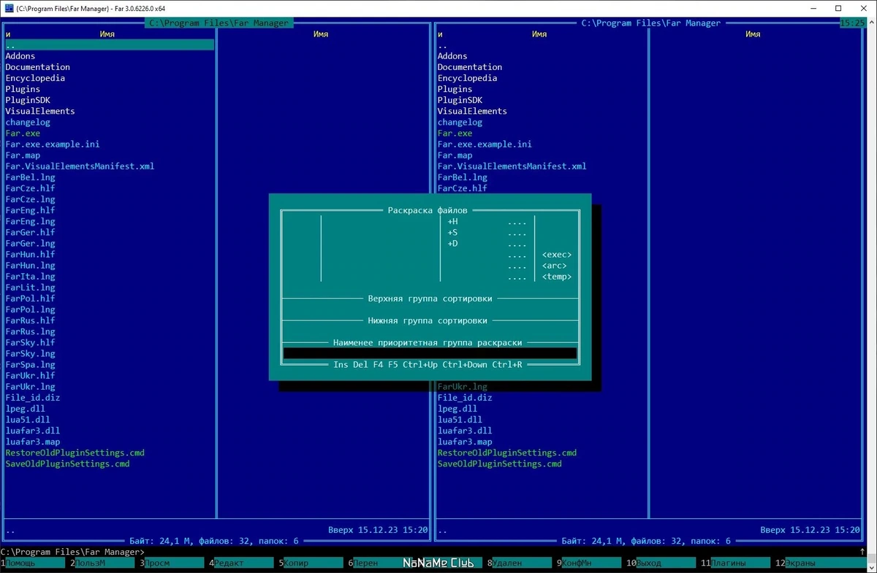Click the highlighted empty black row in dialog
The image size is (877, 573).
pos(430,353)
